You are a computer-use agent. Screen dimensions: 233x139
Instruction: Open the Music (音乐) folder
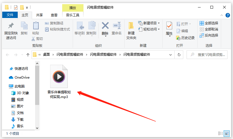[x=17, y=126]
